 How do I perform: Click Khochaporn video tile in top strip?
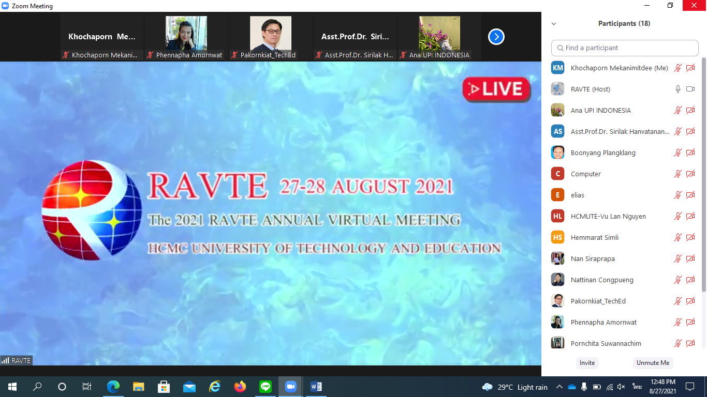pyautogui.click(x=102, y=37)
